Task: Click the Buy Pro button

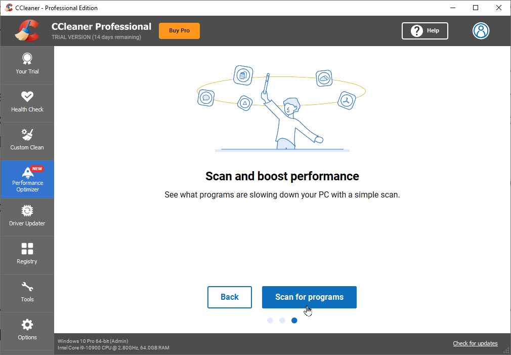Action: [179, 30]
